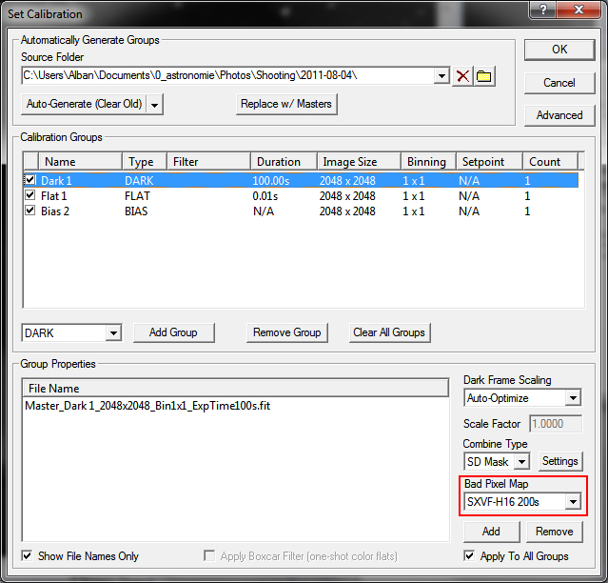Select Master_Dark 1 file in list
The image size is (608, 583).
(x=147, y=406)
